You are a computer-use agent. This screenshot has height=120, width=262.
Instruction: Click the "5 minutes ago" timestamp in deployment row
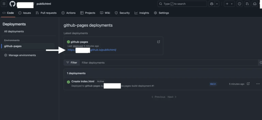point(237,84)
